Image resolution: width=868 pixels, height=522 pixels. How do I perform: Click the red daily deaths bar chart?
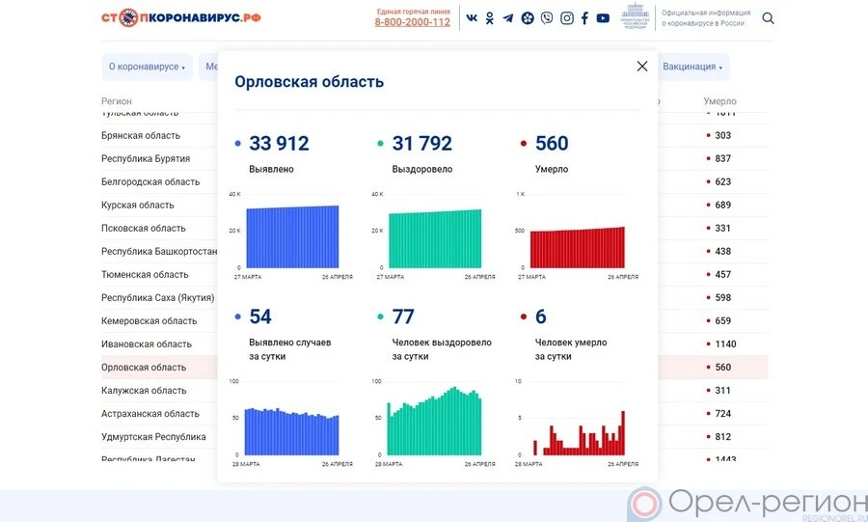(x=579, y=432)
